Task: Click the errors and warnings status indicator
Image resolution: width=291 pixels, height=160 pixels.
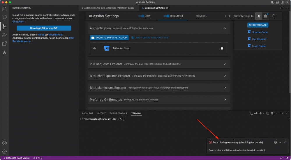Action: (x=37, y=158)
